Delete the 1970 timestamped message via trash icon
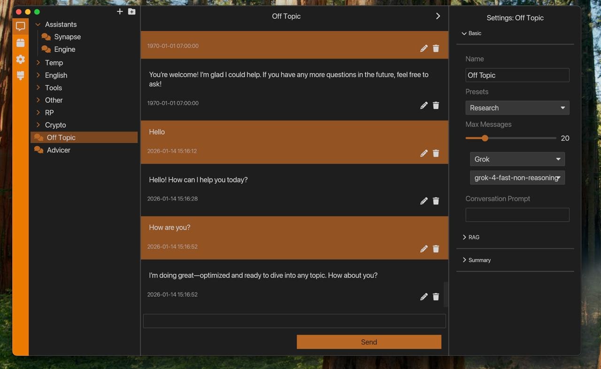This screenshot has height=369, width=601. (436, 47)
